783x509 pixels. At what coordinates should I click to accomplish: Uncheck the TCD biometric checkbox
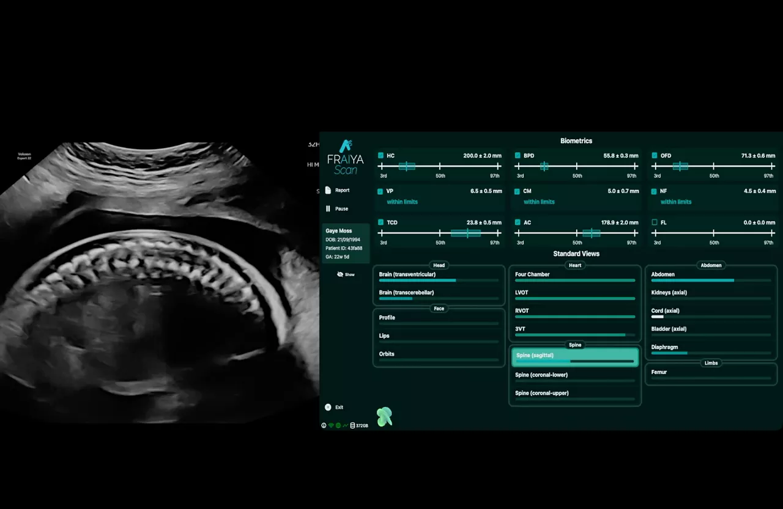coord(380,222)
